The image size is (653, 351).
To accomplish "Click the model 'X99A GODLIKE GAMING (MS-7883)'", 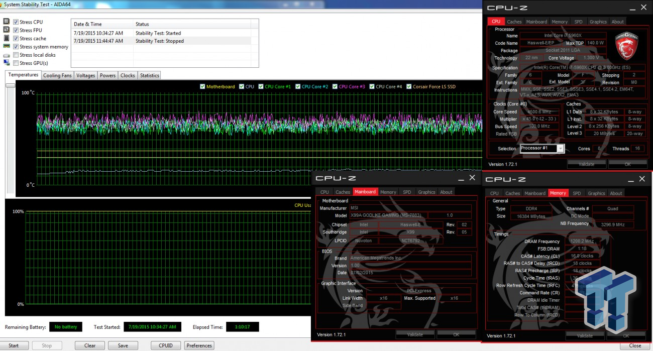I will point(389,215).
